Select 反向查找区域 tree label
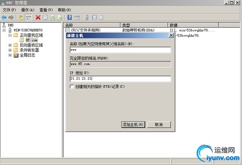The image size is (242, 165). click(31, 45)
